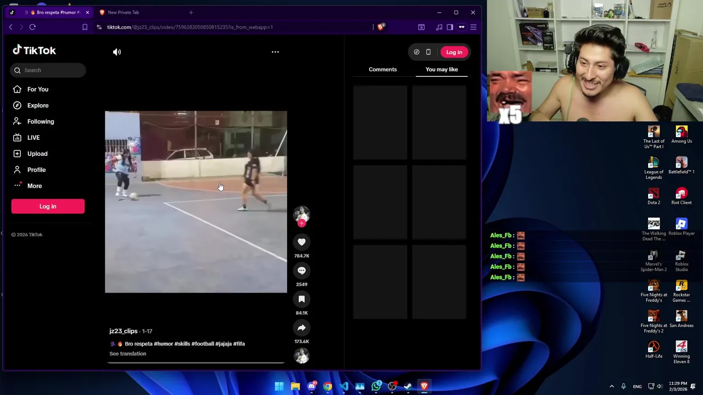Open Brave Shields lion icon

tap(381, 27)
